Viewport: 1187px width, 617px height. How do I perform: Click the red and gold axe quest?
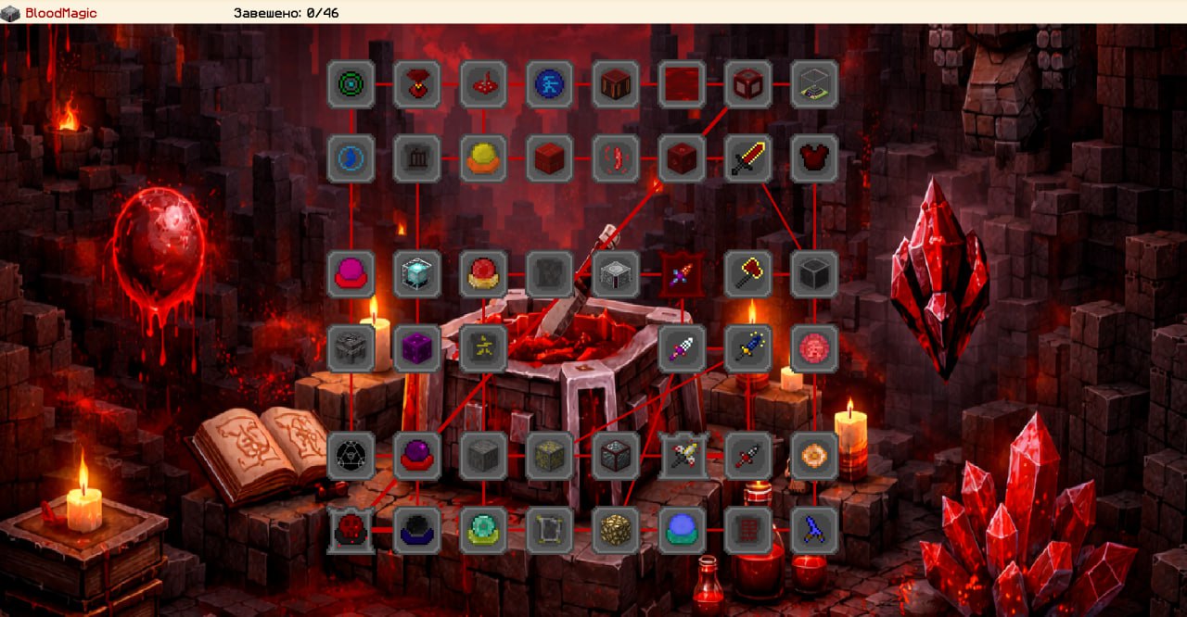(x=747, y=274)
